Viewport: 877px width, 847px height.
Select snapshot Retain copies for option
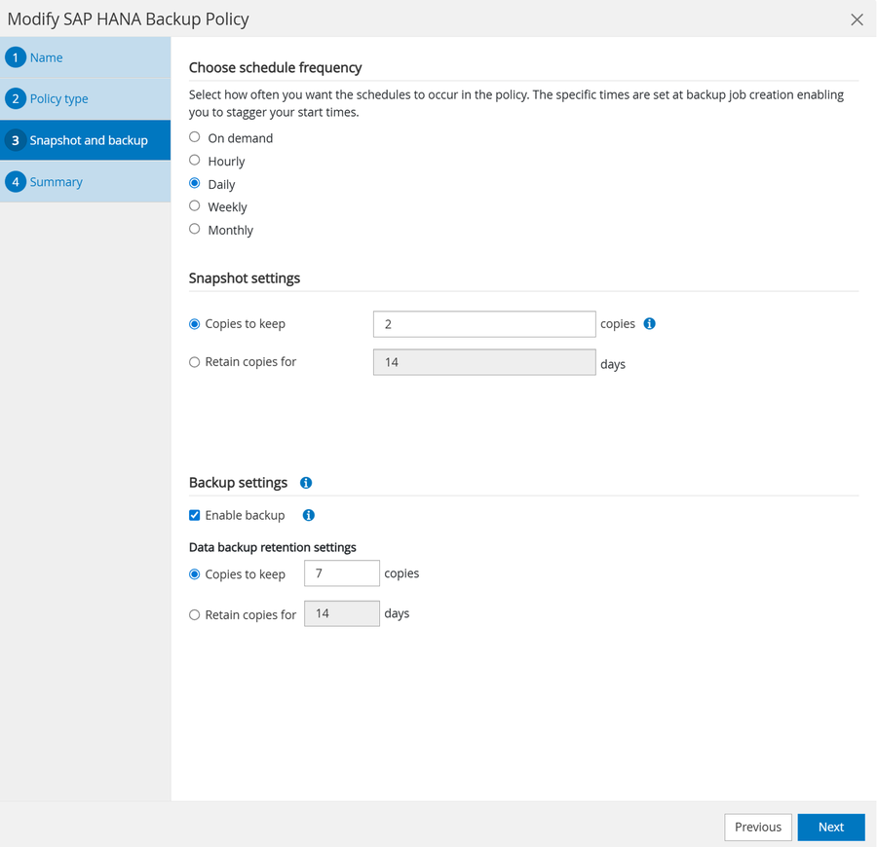click(195, 362)
